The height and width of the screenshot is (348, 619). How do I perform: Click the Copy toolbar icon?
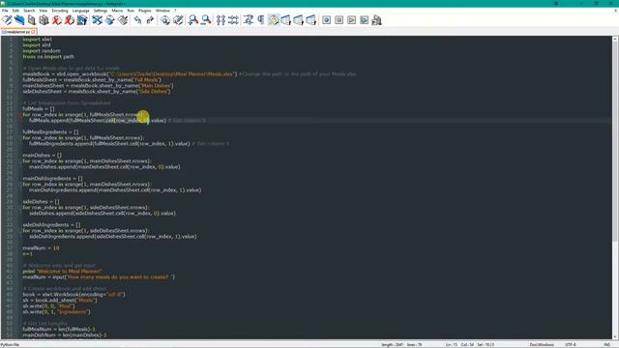click(x=109, y=19)
